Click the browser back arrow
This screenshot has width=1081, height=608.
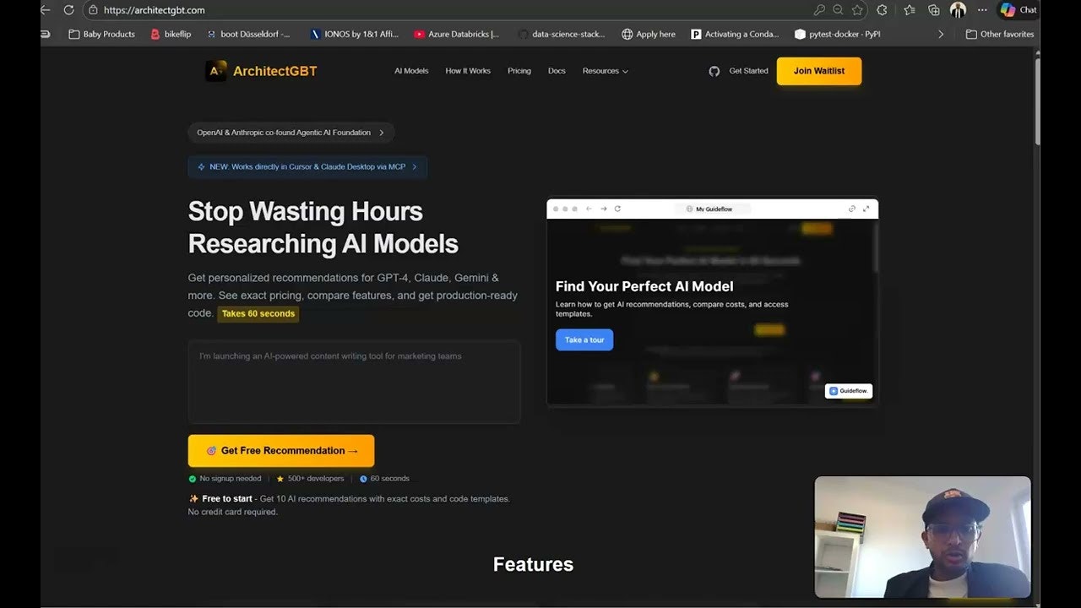coord(46,10)
